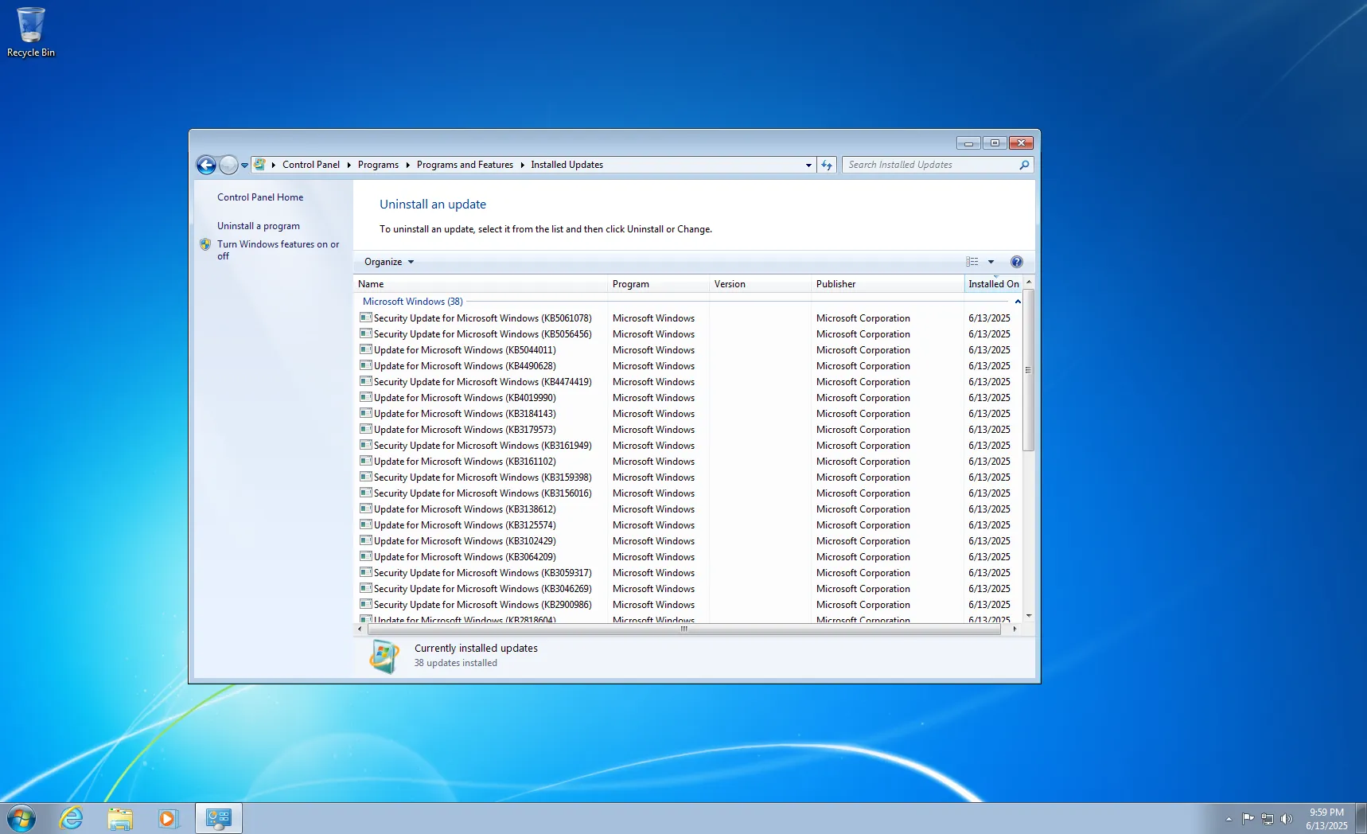The height and width of the screenshot is (834, 1367).
Task: Click the volume speaker tray icon
Action: (x=1287, y=819)
